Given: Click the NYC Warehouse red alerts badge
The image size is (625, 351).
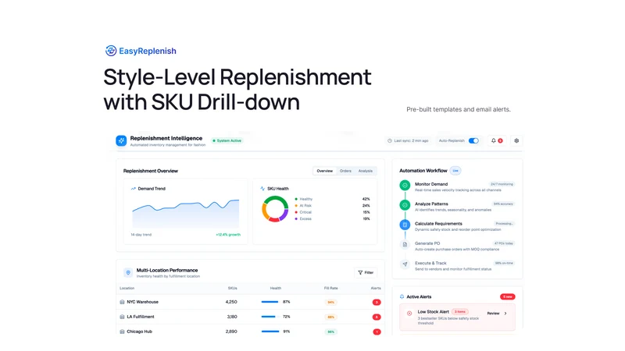Looking at the screenshot, I should pos(377,303).
